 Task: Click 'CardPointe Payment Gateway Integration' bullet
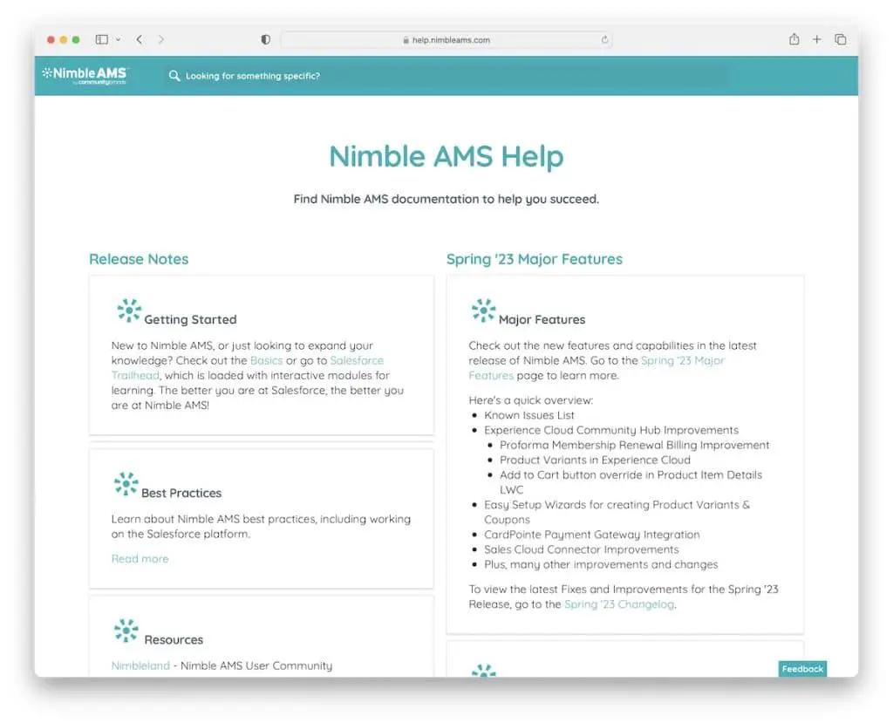click(592, 535)
